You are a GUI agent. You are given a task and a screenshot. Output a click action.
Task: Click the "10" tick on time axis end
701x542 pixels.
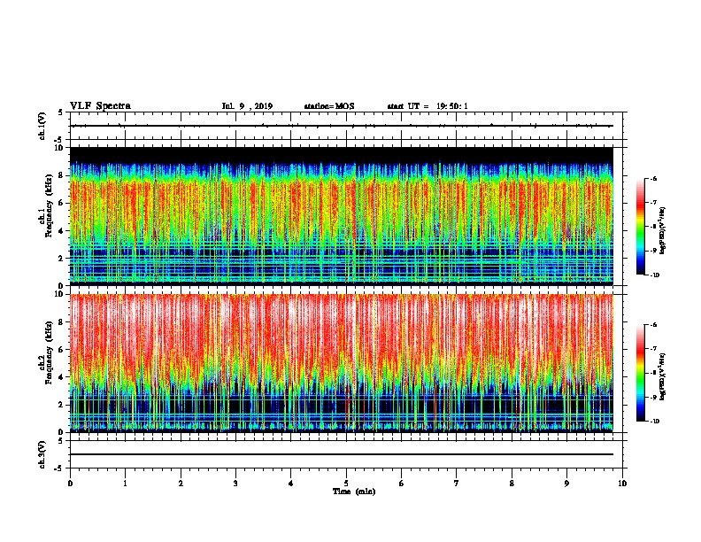[x=622, y=484]
